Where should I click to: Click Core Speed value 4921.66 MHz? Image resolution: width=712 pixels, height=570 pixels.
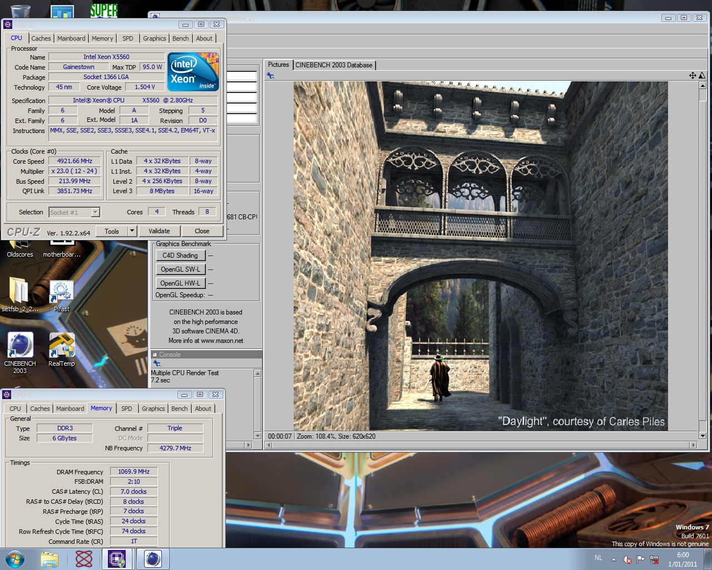pos(75,161)
